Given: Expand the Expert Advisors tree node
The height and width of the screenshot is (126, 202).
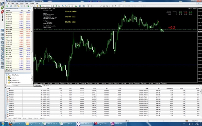Looking at the screenshot, I should coord(7,81).
